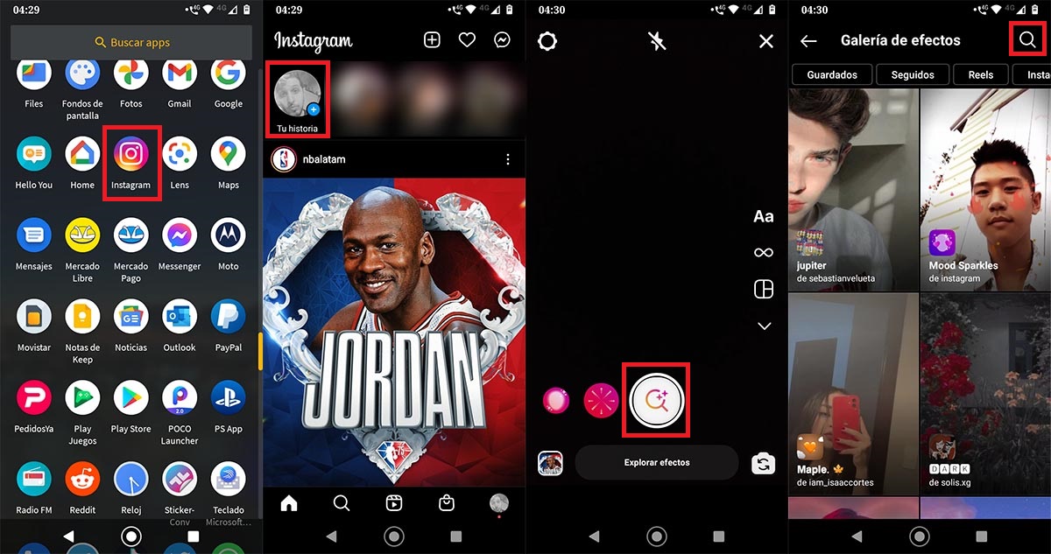
Task: Open the PayPal app
Action: point(228,317)
